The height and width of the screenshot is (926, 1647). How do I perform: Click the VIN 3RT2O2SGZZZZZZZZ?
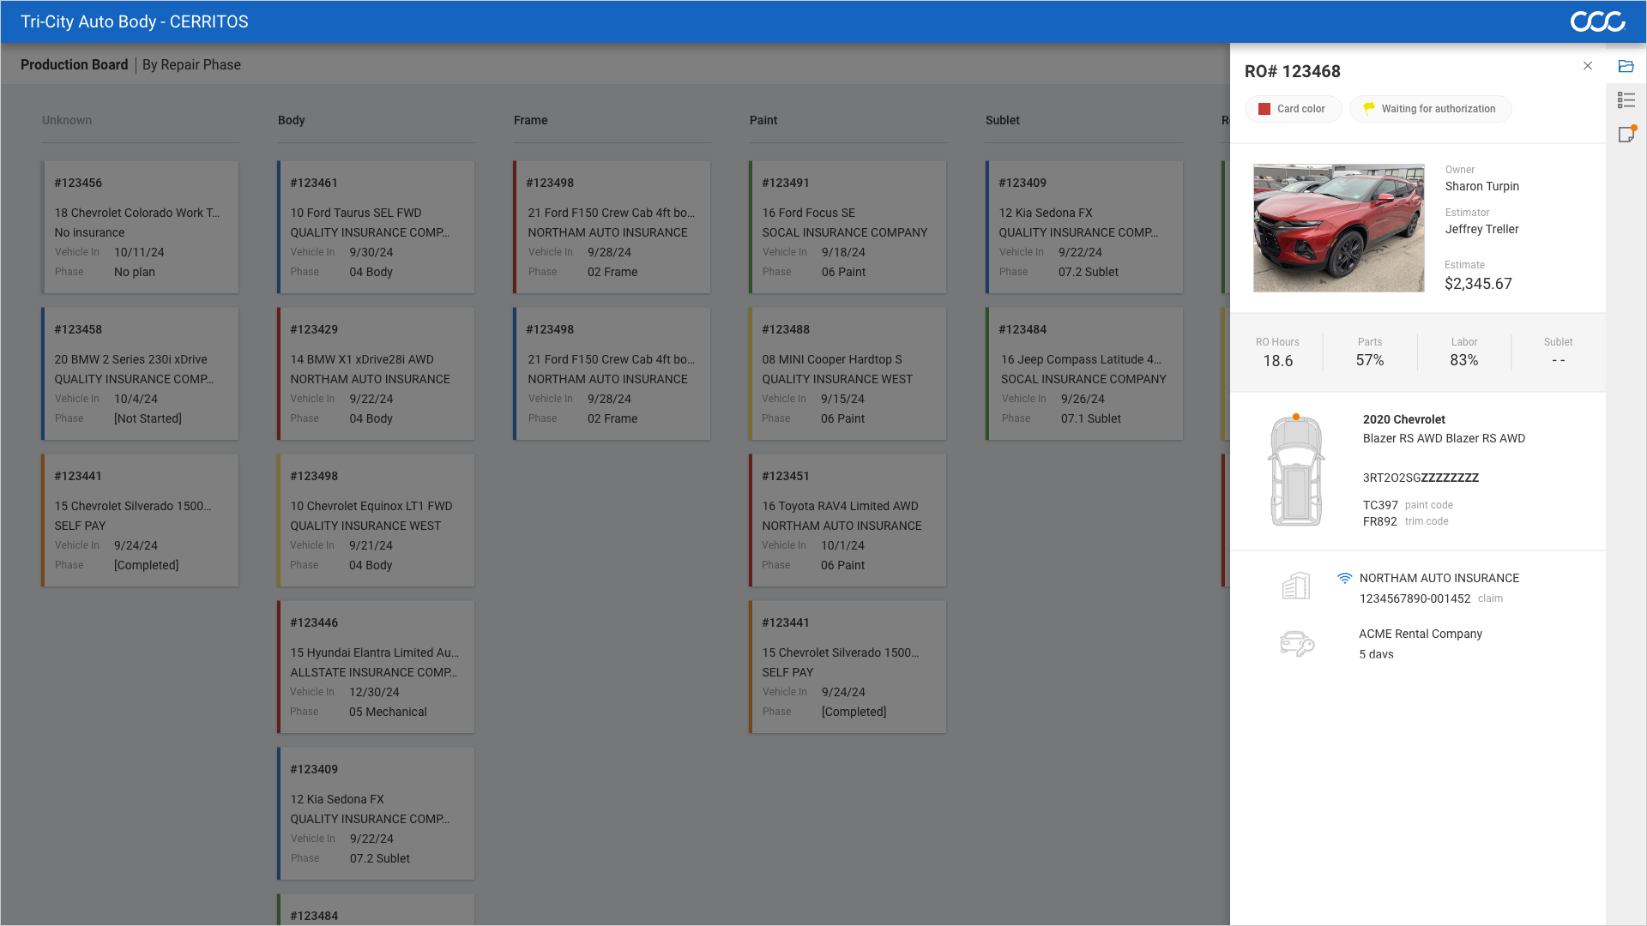click(1421, 478)
